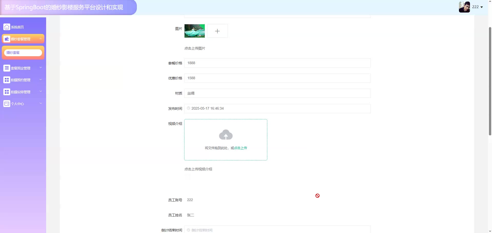Viewport: 492px width, 233px height.
Task: Click the scrollbar down arrow
Action: 490,231
